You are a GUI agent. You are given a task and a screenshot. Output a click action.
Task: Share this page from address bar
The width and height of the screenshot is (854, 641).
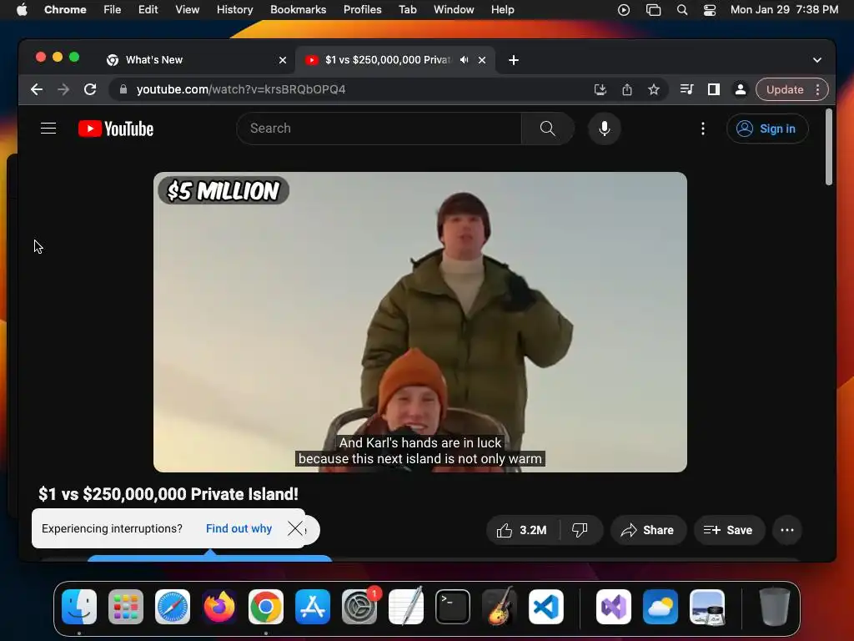[627, 89]
